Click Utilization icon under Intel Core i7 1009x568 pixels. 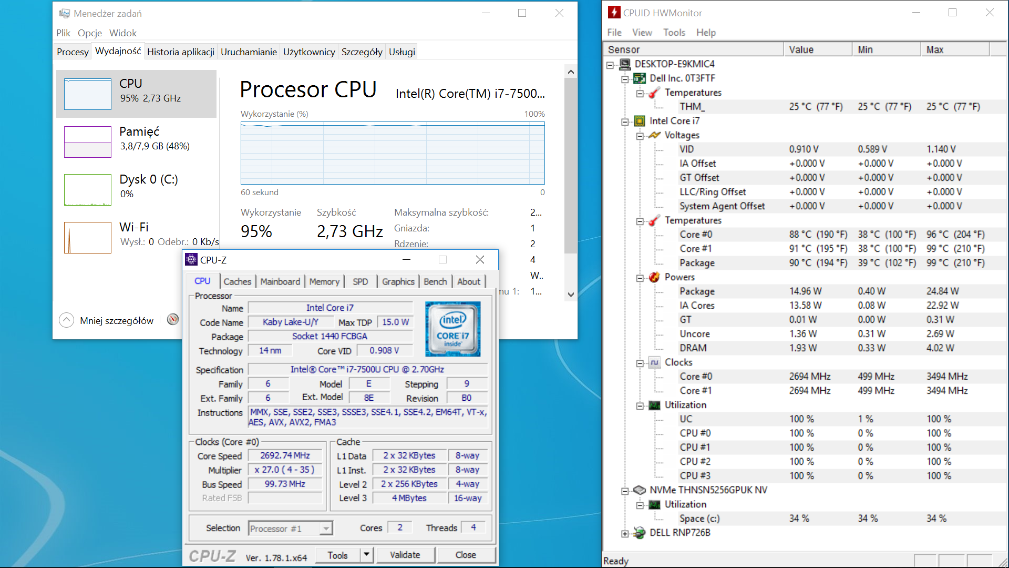(x=654, y=405)
